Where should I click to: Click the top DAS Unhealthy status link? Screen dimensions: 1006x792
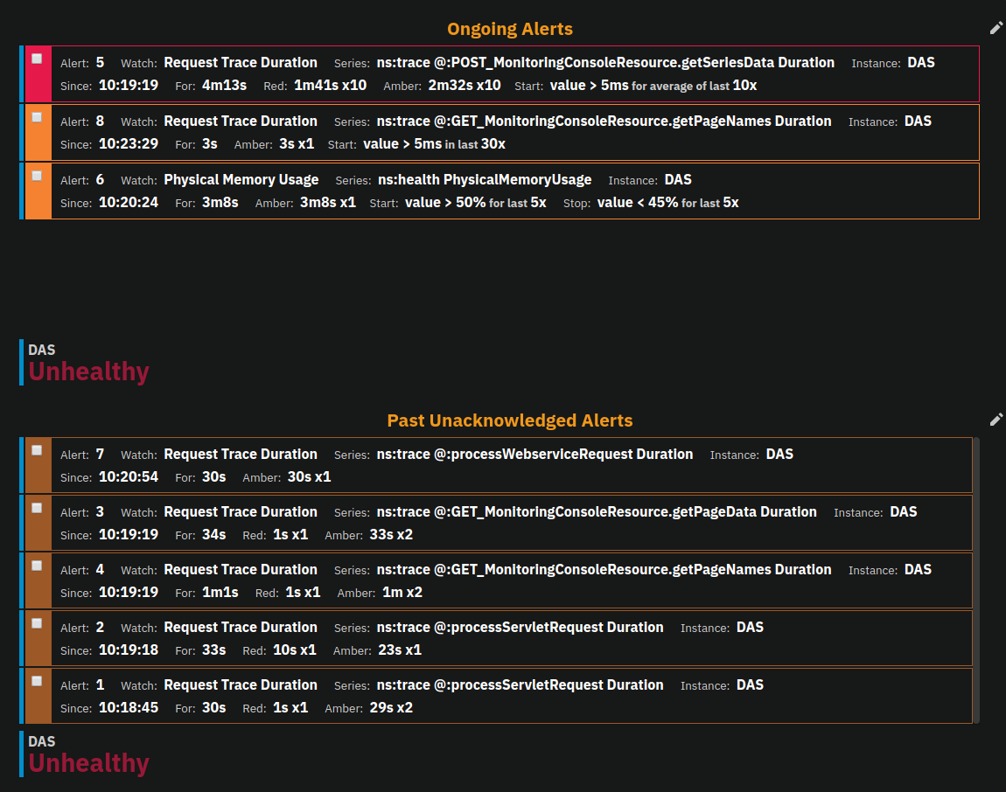(x=87, y=371)
